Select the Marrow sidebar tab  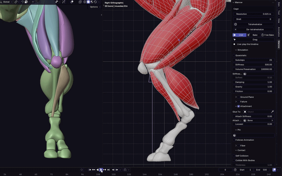pos(279,44)
